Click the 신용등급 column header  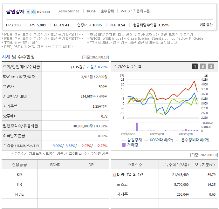pos(19,165)
